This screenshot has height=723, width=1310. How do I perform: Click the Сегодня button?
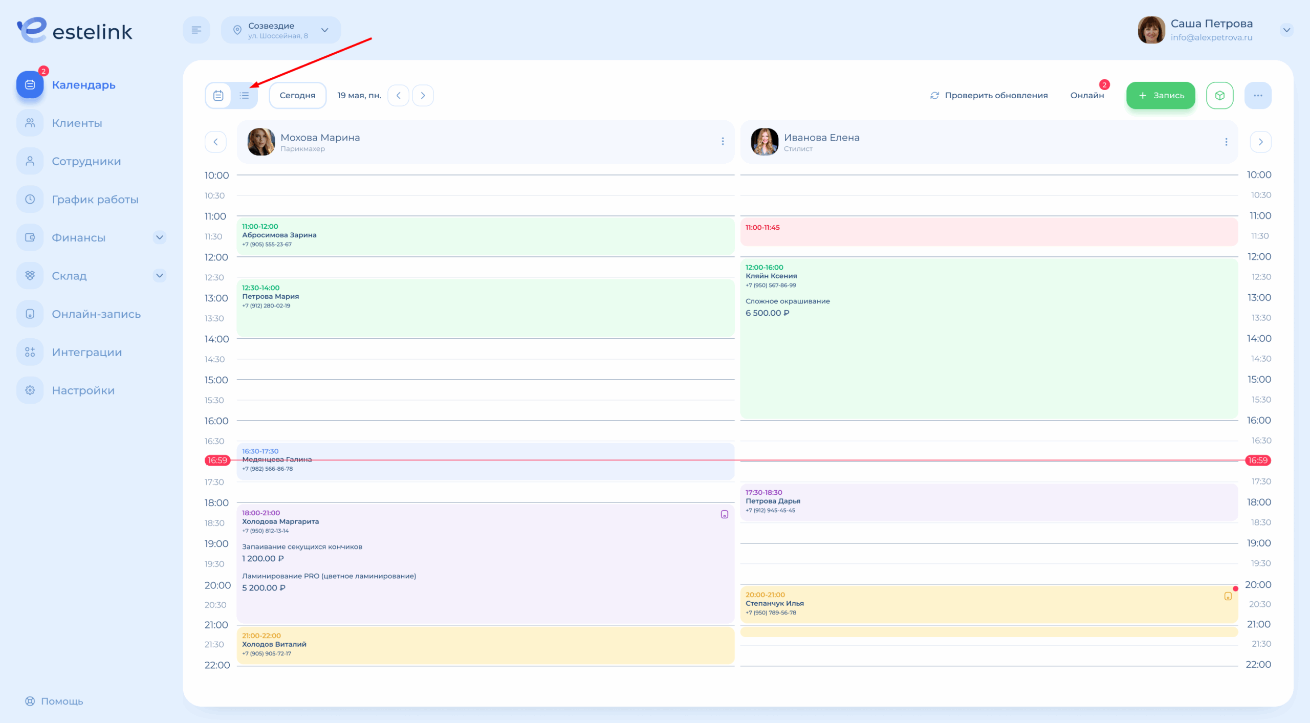click(297, 96)
